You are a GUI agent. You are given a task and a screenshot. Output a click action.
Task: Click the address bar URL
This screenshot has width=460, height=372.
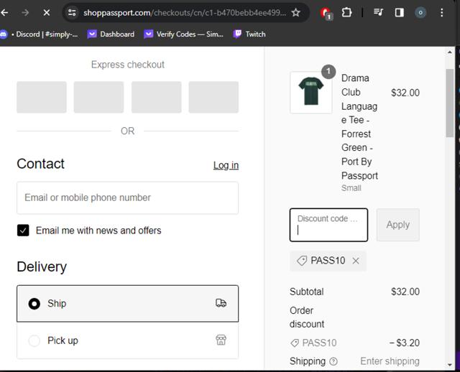pos(184,13)
